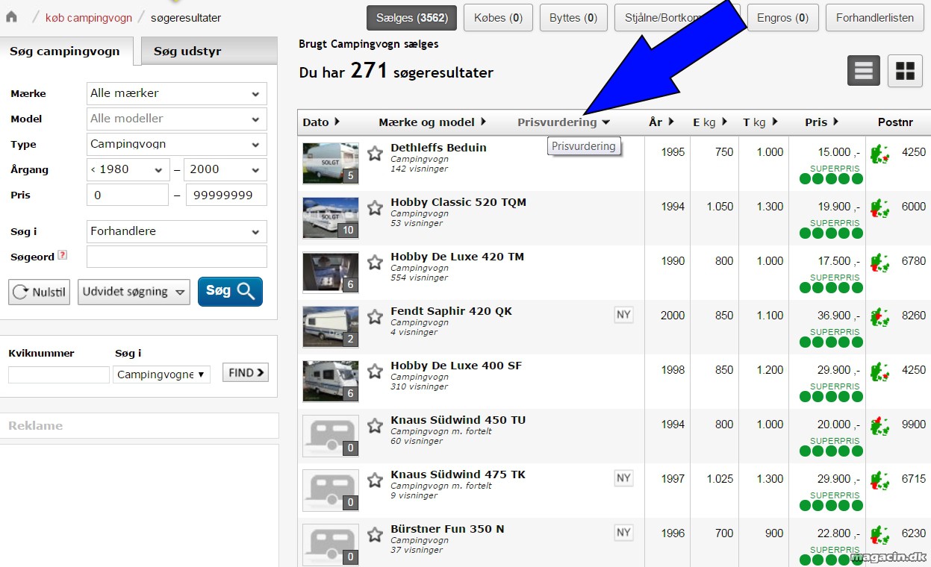Open Hobby De Luxe 420 TM photo thumbnail

point(331,272)
